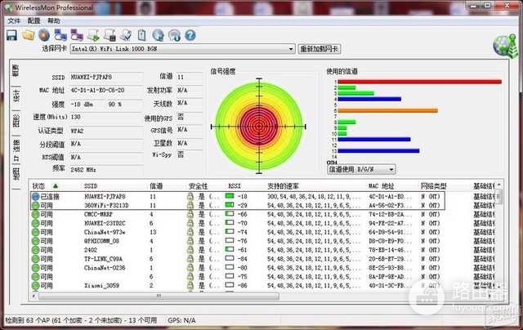Click the WirelessMon title bar app icon
The width and height of the screenshot is (523, 330).
tap(9, 7)
